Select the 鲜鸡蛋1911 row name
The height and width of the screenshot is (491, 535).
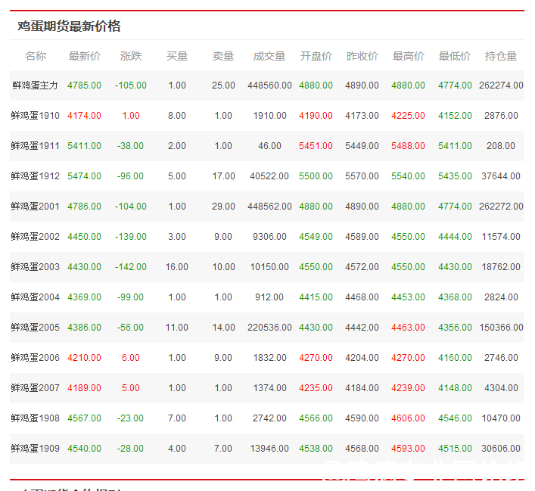point(36,146)
